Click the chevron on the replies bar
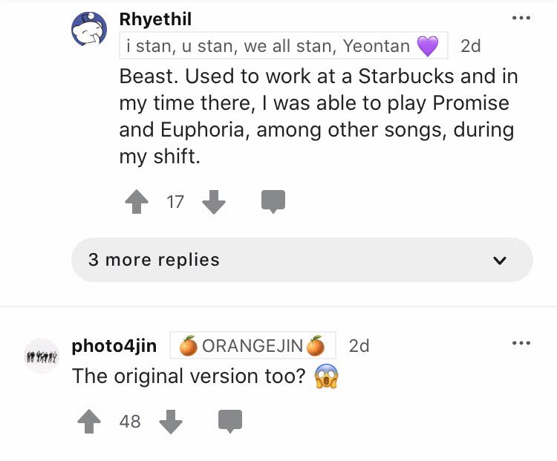This screenshot has width=557, height=461. (500, 261)
